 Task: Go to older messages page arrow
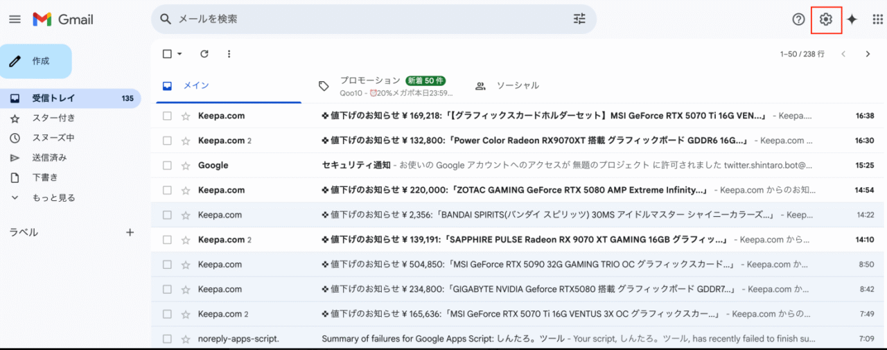click(868, 53)
